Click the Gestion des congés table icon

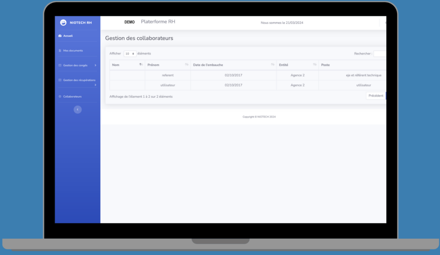click(60, 65)
